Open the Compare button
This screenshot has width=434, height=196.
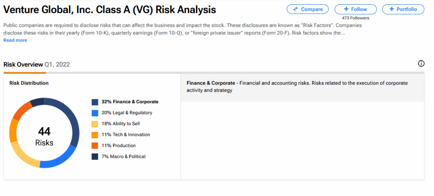click(x=307, y=9)
